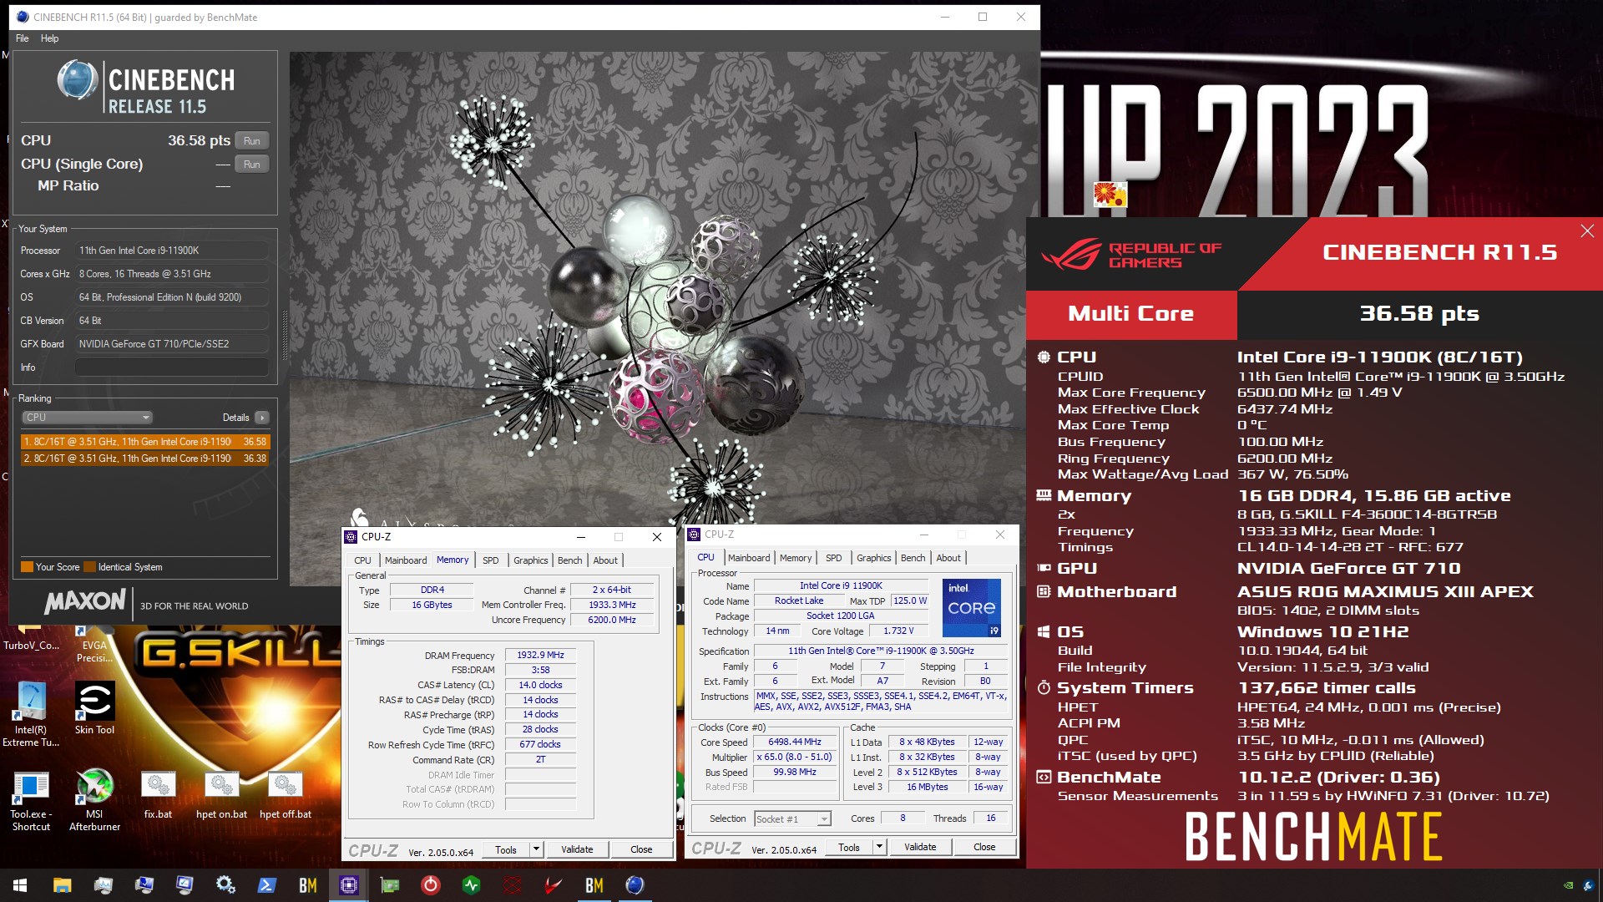Viewport: 1603px width, 902px height.
Task: Open Graphics tab in Memory CPU-Z window
Action: pos(531,560)
